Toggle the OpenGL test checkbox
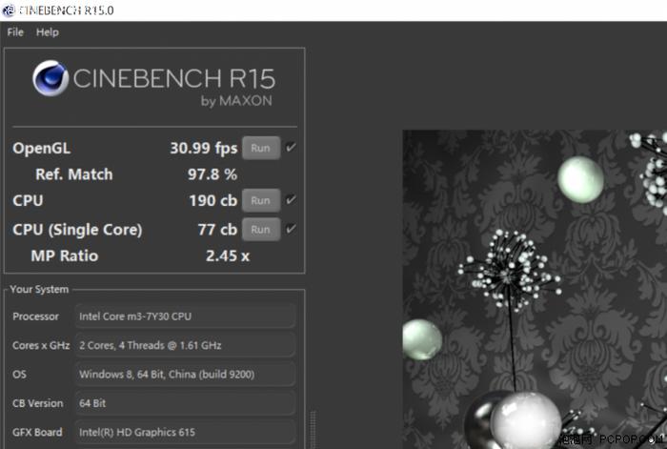This screenshot has width=667, height=449. pos(291,148)
